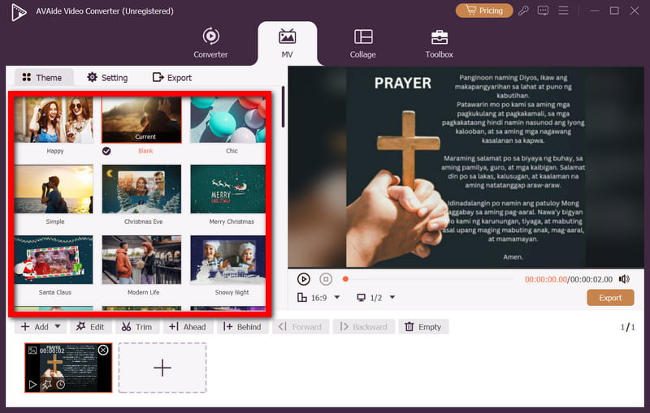Expand the 16:9 aspect ratio dropdown
Viewport: 650px width, 413px height.
point(337,298)
